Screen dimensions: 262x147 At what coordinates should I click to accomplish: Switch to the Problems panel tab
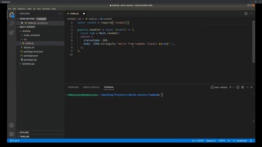point(73,87)
